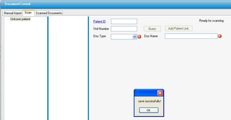Select the Unkown patient tree node
The width and height of the screenshot is (231, 120).
[x=20, y=19]
